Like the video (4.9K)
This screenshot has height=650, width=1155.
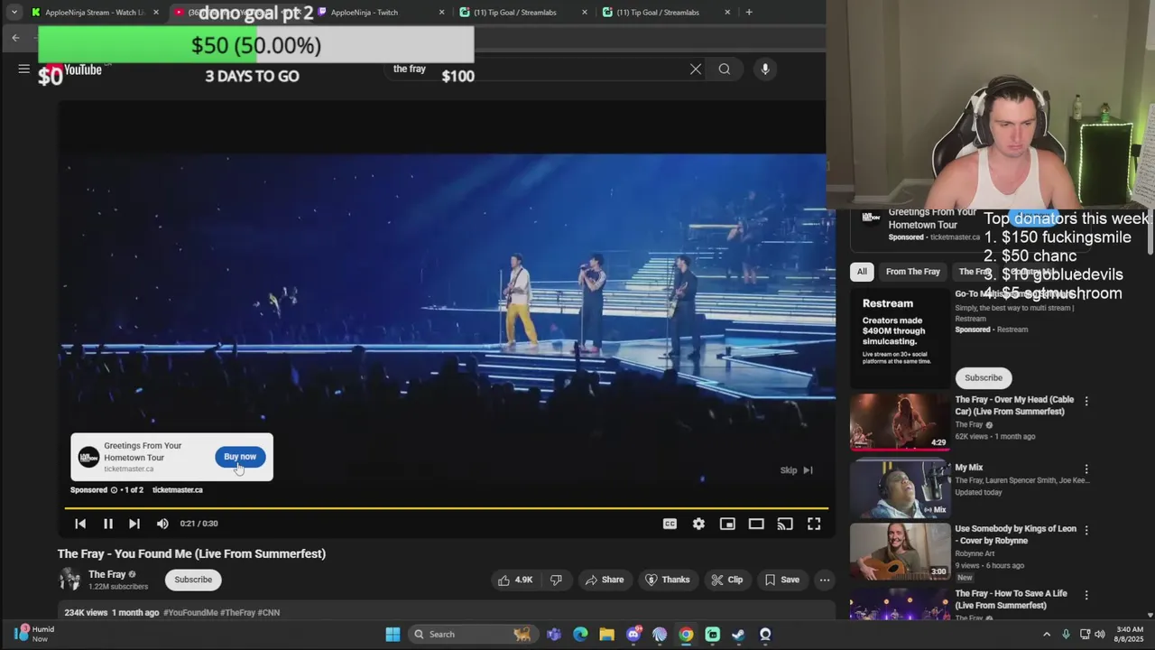pyautogui.click(x=515, y=580)
